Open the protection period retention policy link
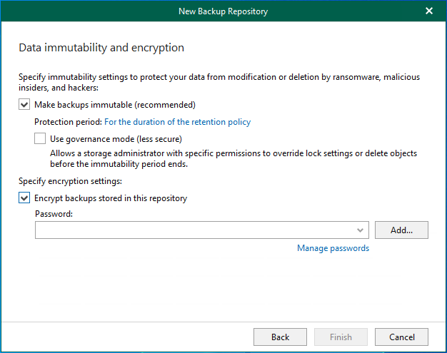This screenshot has width=447, height=353. [x=177, y=122]
